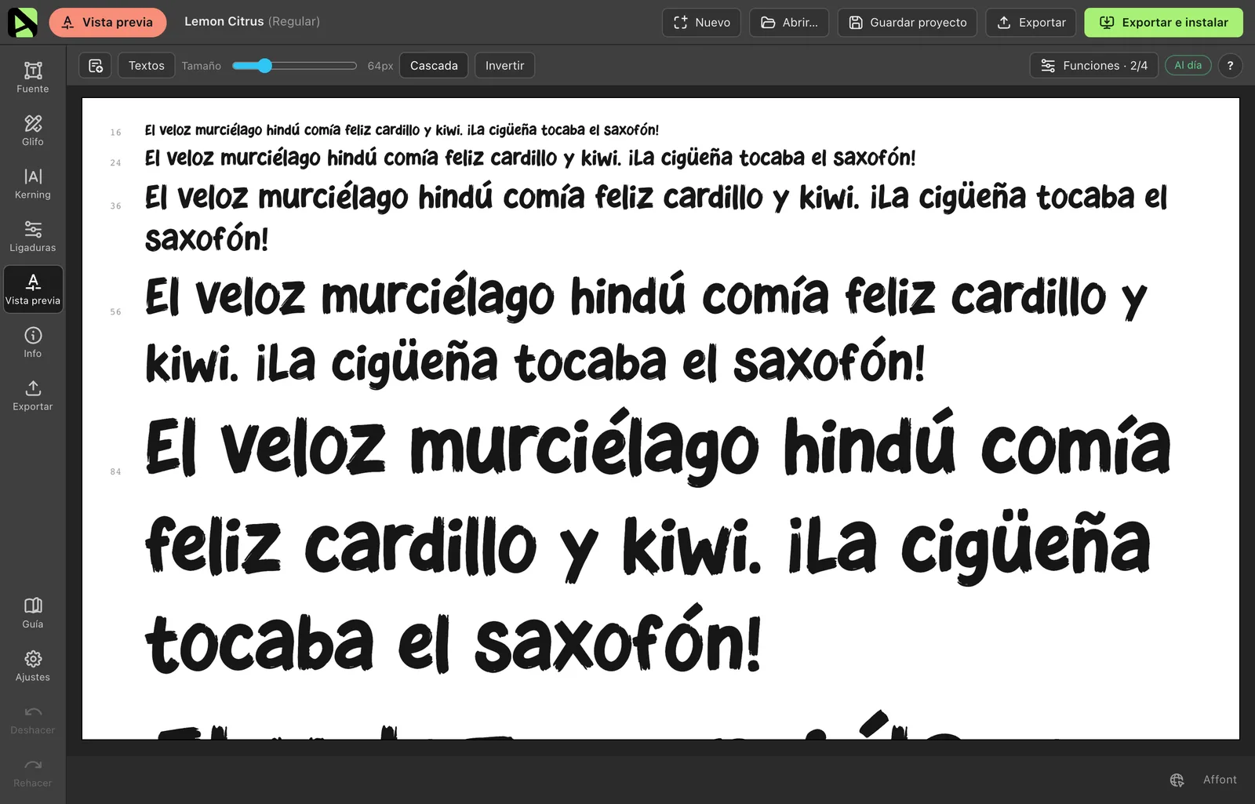The image size is (1255, 804).
Task: Toggle Invertir colors
Action: 504,66
